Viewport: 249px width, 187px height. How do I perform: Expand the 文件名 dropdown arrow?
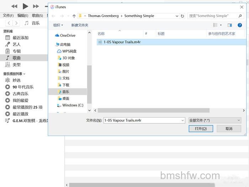click(182, 120)
